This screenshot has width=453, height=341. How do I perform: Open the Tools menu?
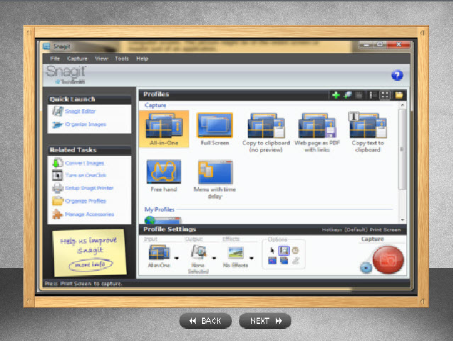point(122,58)
